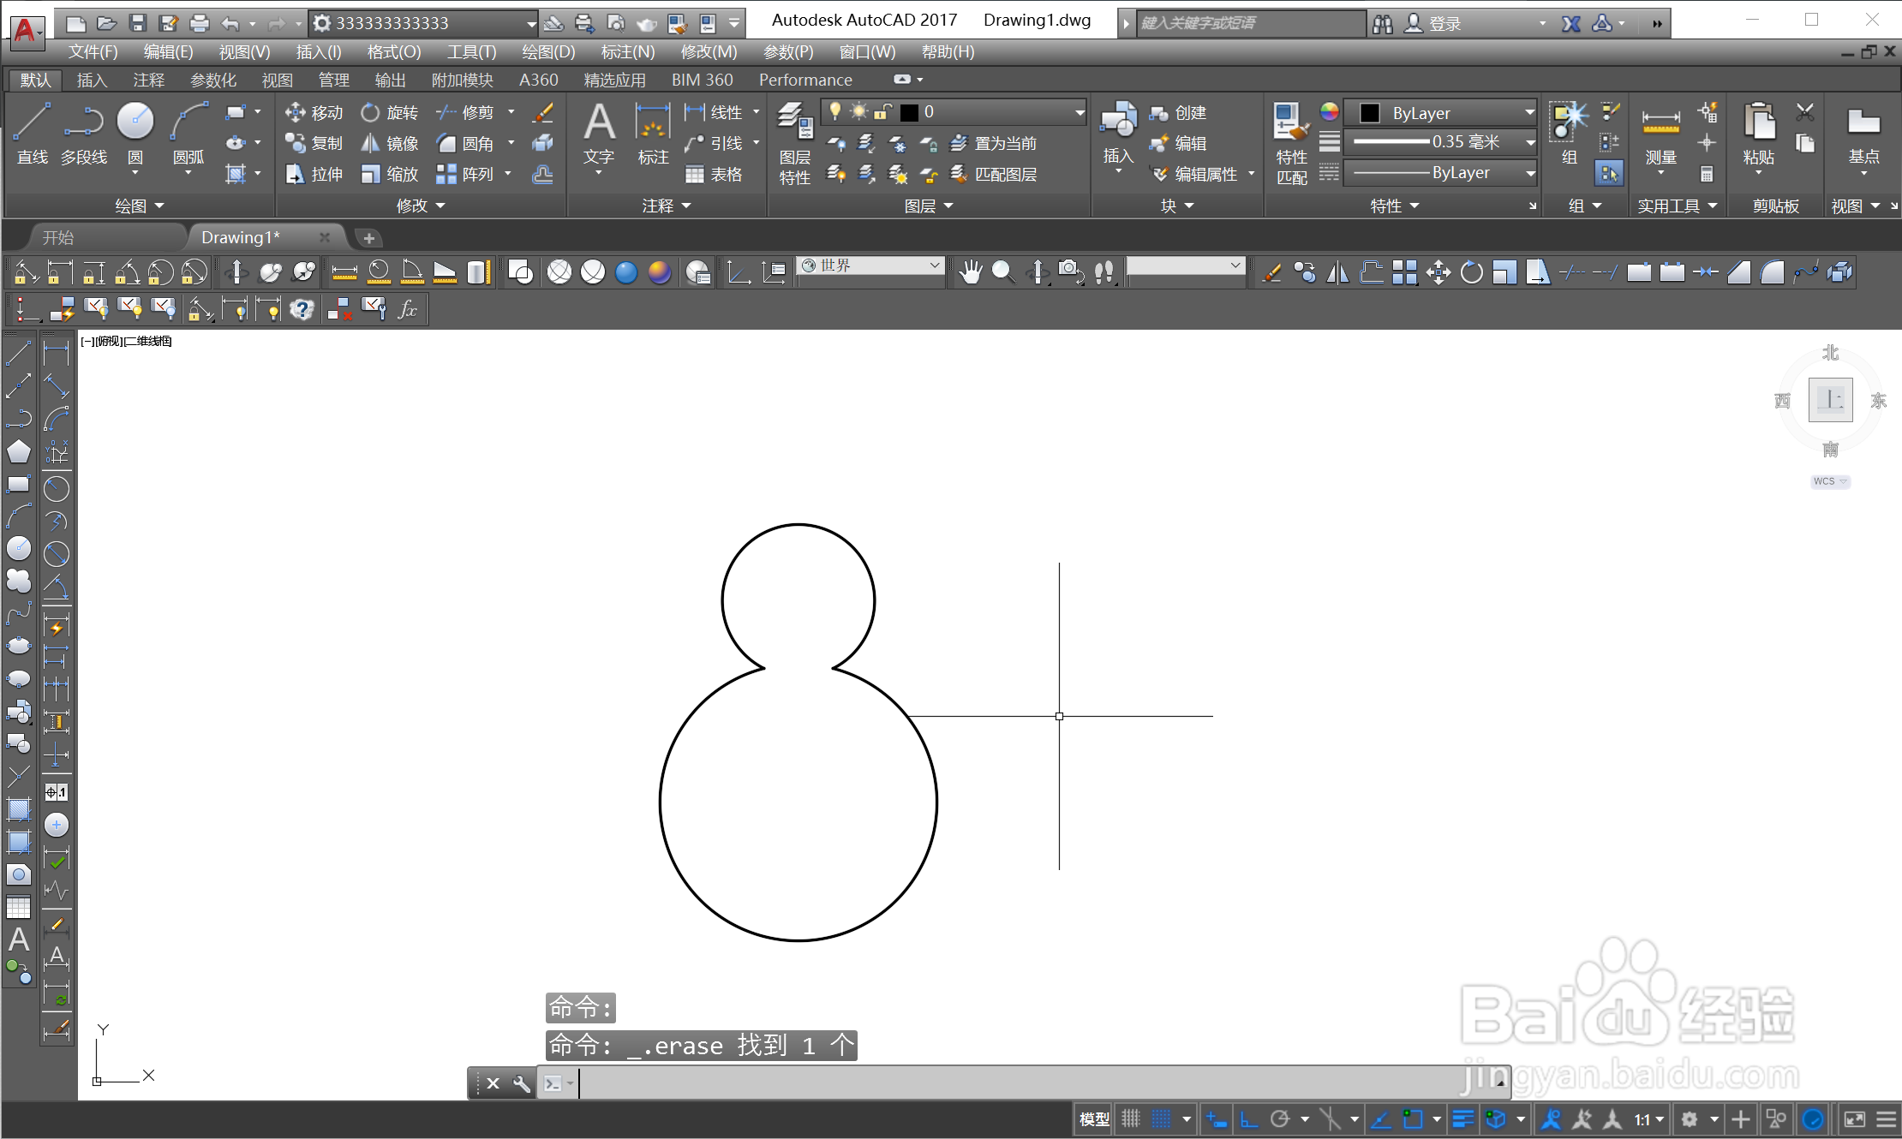
Task: Click the Copy (复制) tool
Action: click(x=314, y=143)
